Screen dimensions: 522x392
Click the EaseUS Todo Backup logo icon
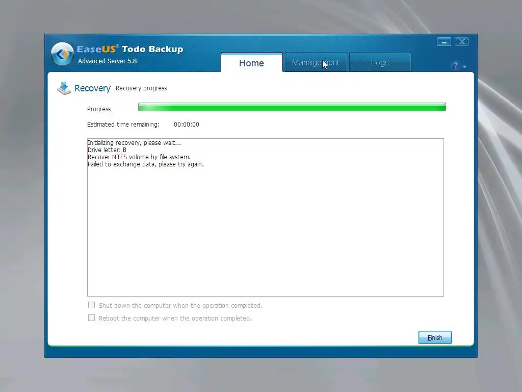coord(62,54)
